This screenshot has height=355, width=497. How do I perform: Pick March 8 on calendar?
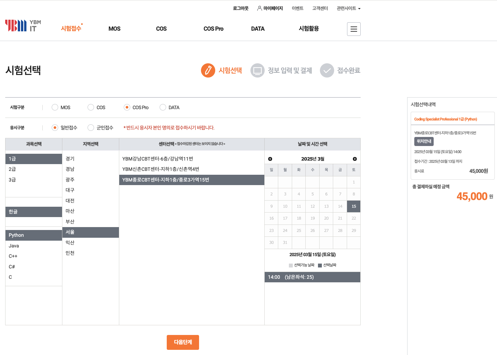click(x=354, y=194)
